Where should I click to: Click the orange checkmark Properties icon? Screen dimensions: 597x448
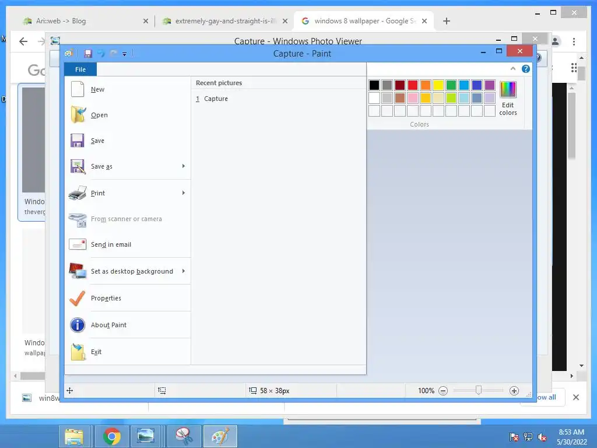point(78,298)
